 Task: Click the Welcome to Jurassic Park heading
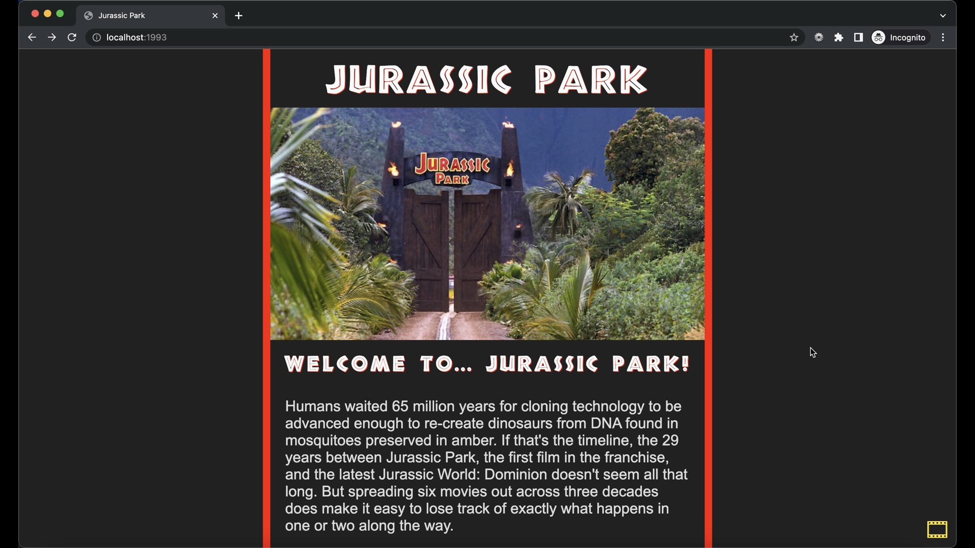coord(486,364)
